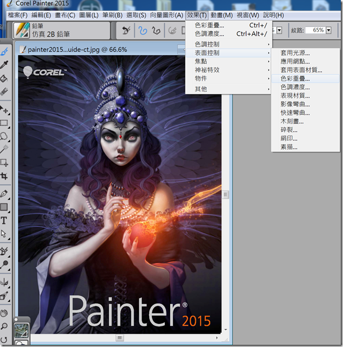Screen dimensions: 343x347
Task: Expand the 神祕特效 submenu
Action: pos(229,70)
